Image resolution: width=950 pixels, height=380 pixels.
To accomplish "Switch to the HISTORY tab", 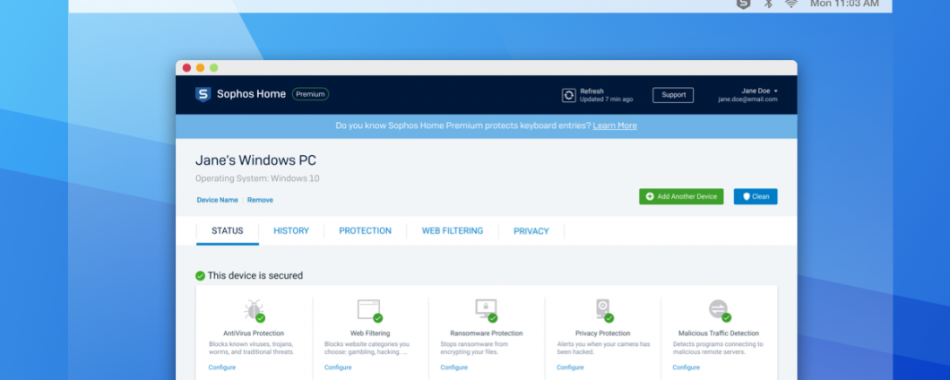I will tap(290, 231).
